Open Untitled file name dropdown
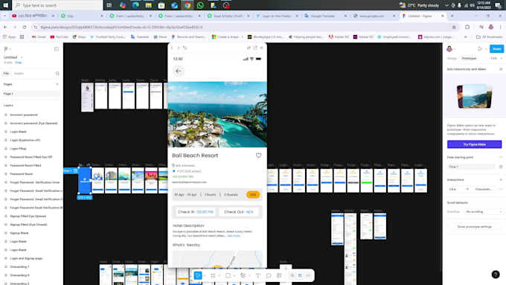This screenshot has height=285, width=506. coord(22,57)
